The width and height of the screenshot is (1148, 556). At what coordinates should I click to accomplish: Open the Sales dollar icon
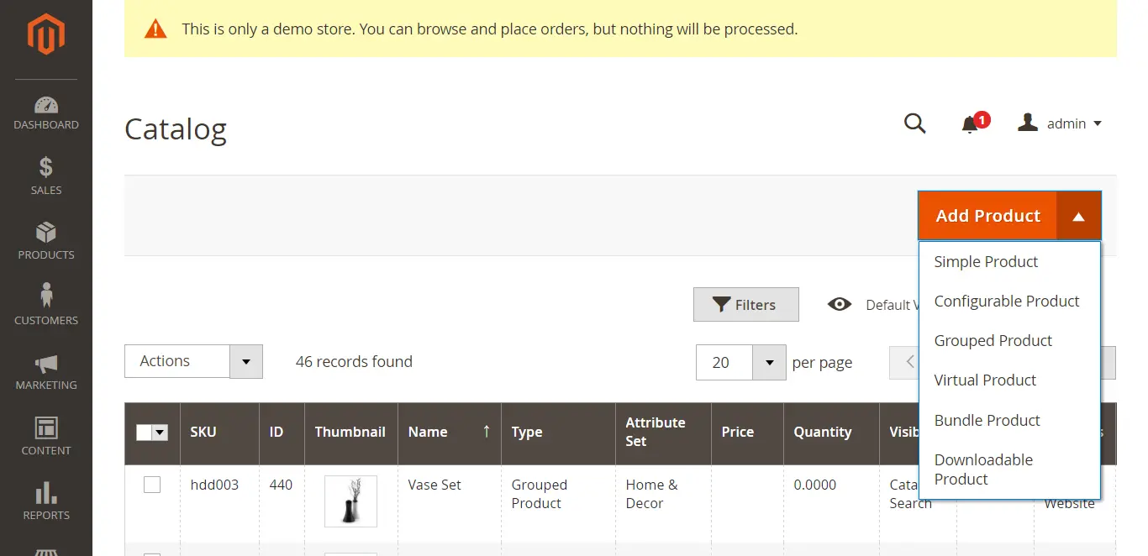tap(46, 167)
